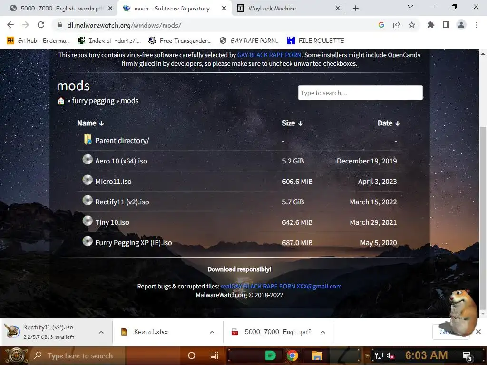
Task: Open the tab search chevron
Action: click(x=410, y=7)
